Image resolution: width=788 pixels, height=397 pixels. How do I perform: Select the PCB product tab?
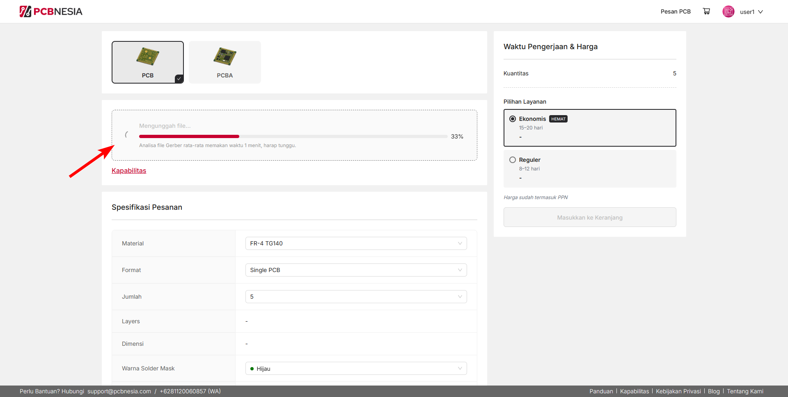click(148, 62)
